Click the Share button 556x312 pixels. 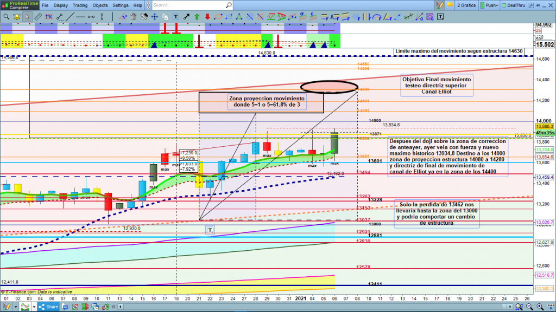coord(48,307)
